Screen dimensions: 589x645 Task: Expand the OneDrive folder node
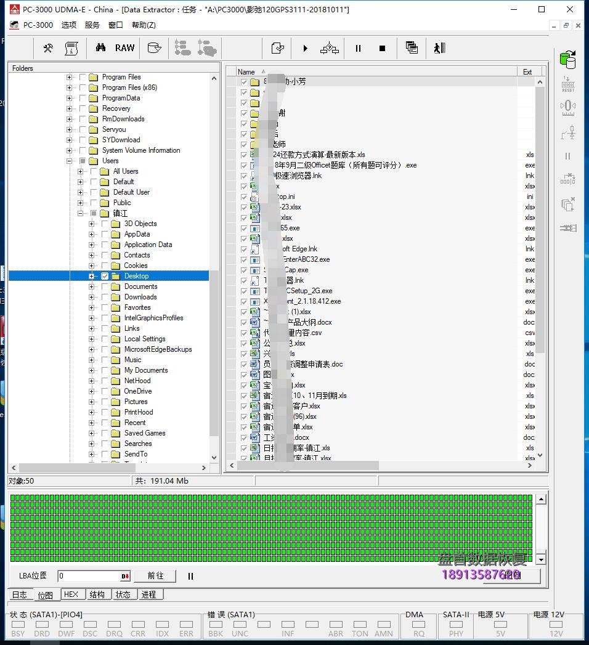(91, 391)
